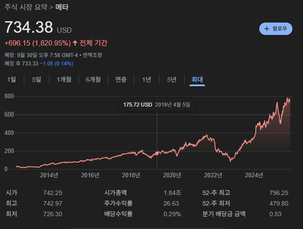Click the 52-주 최저 value 479.80

pos(279,203)
